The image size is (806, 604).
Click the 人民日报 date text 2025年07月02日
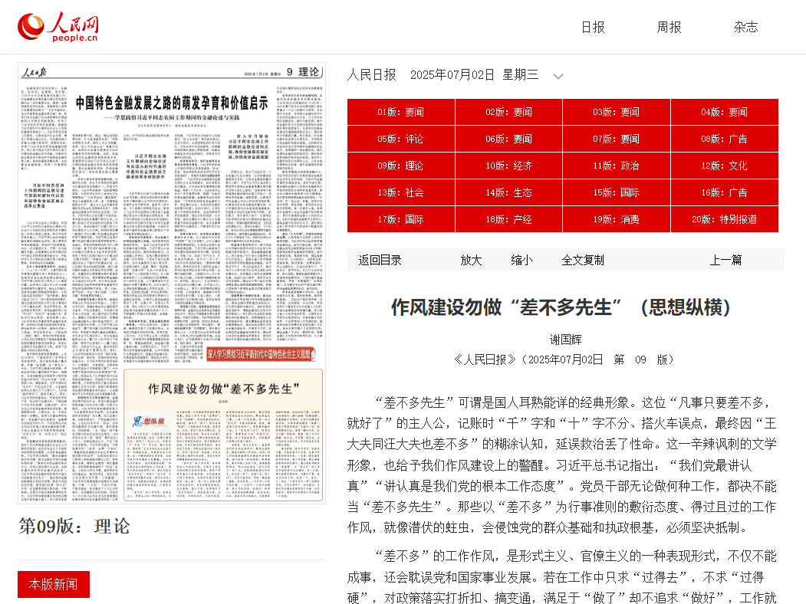coord(452,75)
